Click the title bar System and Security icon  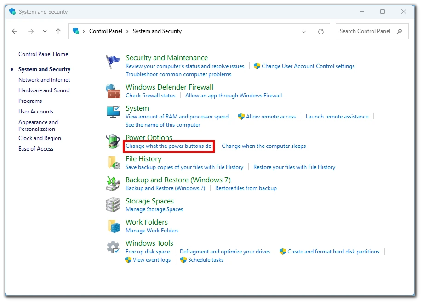[12, 11]
